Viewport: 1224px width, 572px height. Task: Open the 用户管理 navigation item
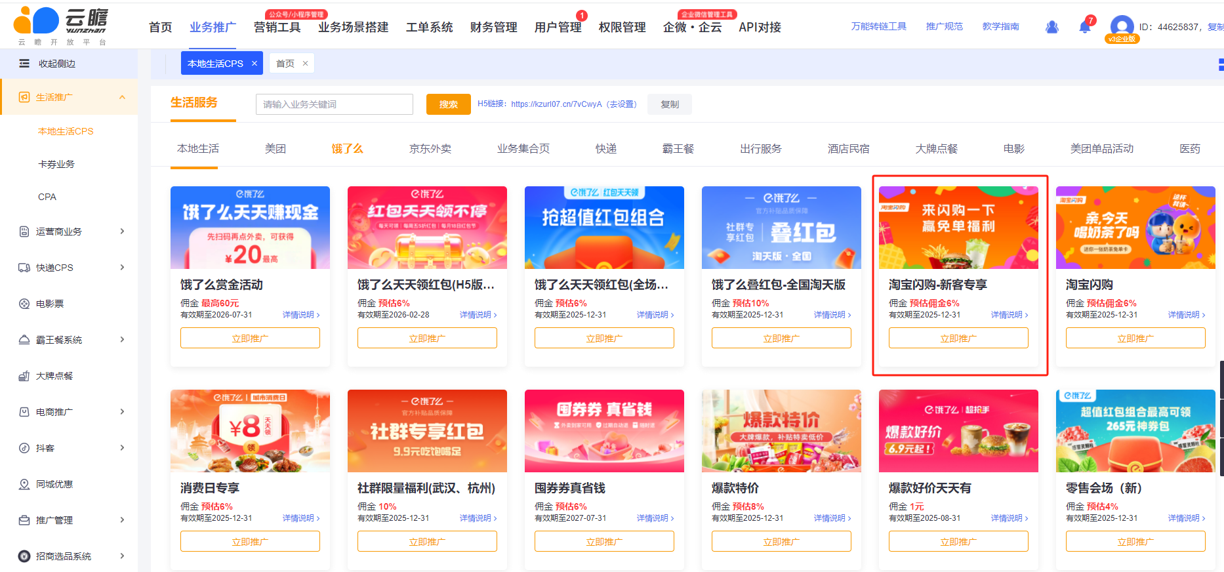[558, 28]
